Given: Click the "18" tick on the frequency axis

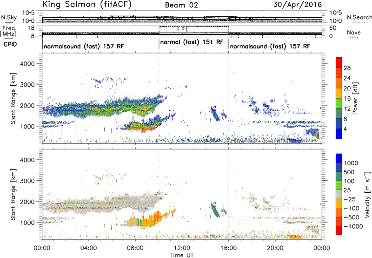Looking at the screenshot, I should coord(31,28).
